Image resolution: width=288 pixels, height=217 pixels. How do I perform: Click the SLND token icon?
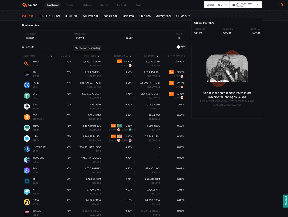pyautogui.click(x=27, y=63)
